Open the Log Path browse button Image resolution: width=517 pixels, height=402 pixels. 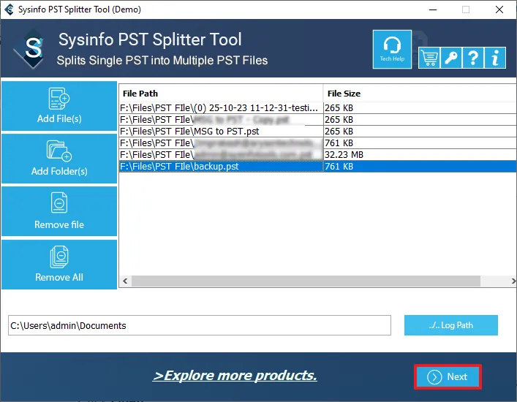tap(451, 325)
